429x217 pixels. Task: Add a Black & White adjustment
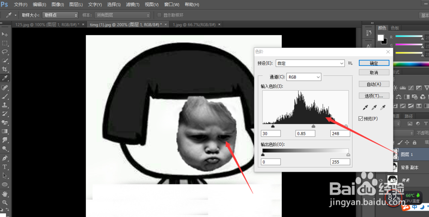tap(407, 97)
